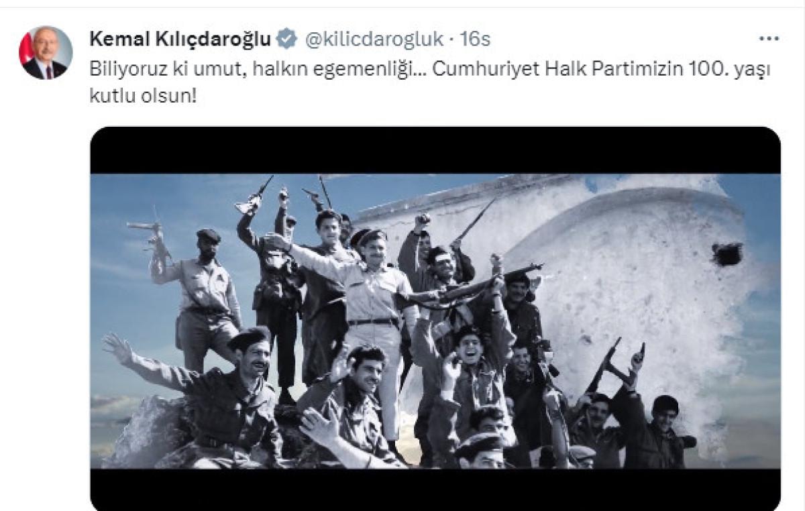Open the Kemal Kılıçdaroğlu display name link
Image resolution: width=805 pixels, height=511 pixels.
(x=180, y=40)
